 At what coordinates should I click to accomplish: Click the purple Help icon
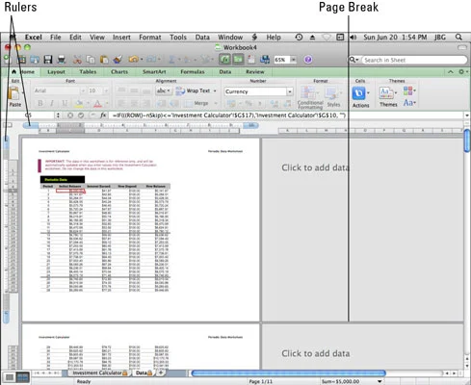308,60
